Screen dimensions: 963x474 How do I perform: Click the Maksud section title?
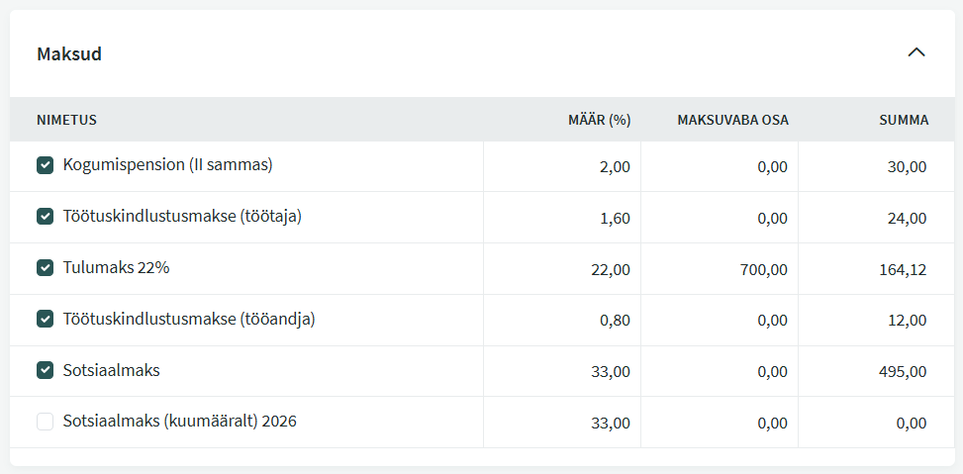pyautogui.click(x=69, y=53)
